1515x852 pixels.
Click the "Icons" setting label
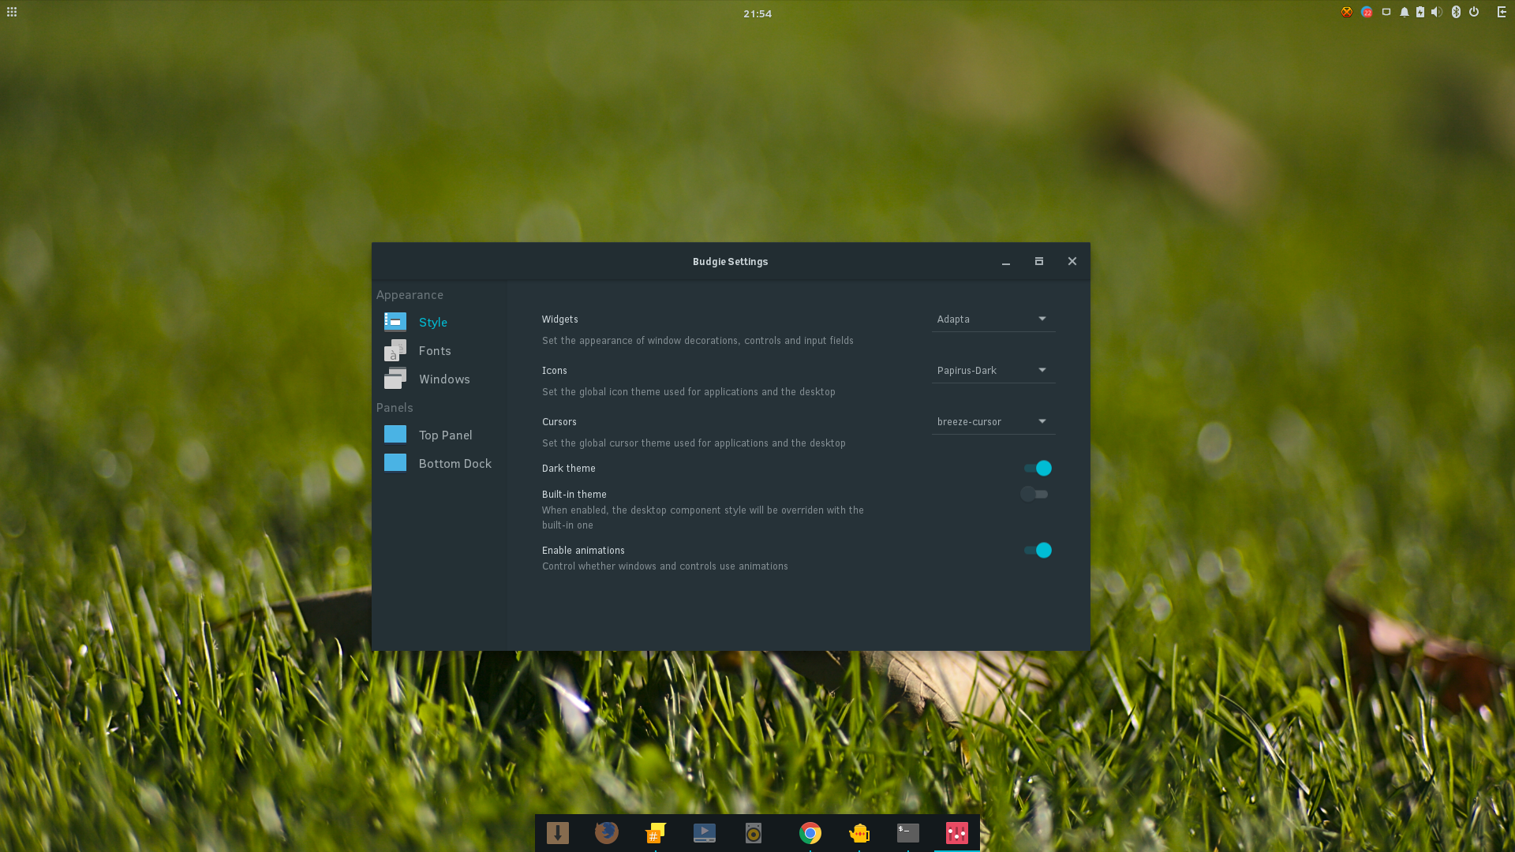coord(555,370)
